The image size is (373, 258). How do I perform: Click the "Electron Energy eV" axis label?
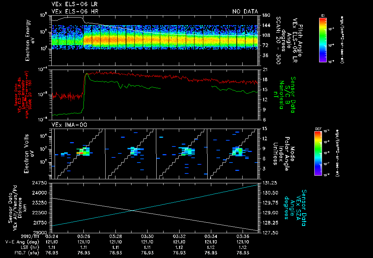pos(31,40)
